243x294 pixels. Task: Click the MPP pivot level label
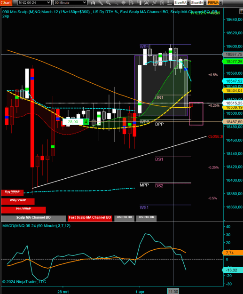click(144, 185)
